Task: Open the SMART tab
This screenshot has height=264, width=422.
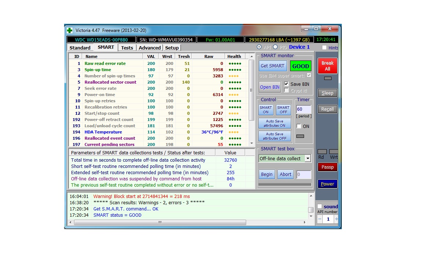Action: point(106,47)
